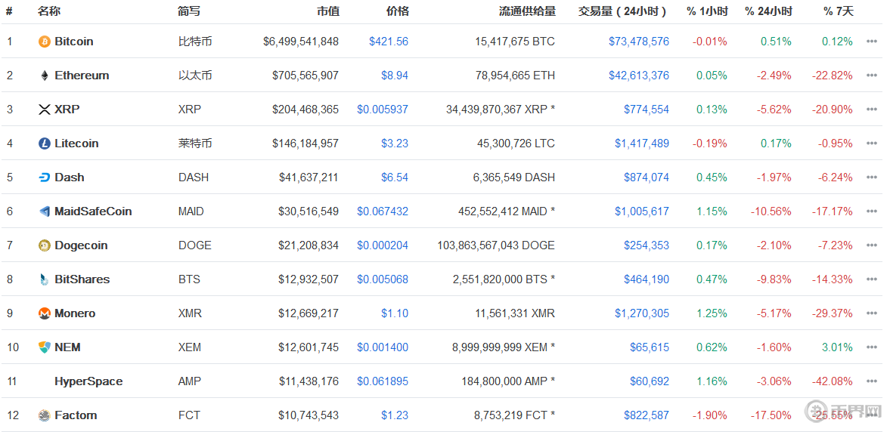
Task: Select BitShares price $0.005068
Action: 383,279
